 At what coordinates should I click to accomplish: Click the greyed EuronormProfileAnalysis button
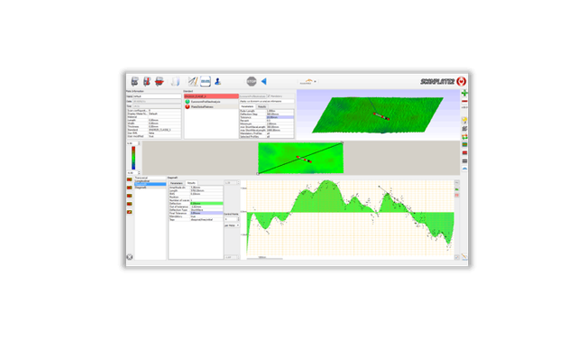(x=252, y=96)
